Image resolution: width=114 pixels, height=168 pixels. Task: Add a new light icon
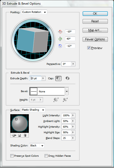pyautogui.click(x=19, y=135)
